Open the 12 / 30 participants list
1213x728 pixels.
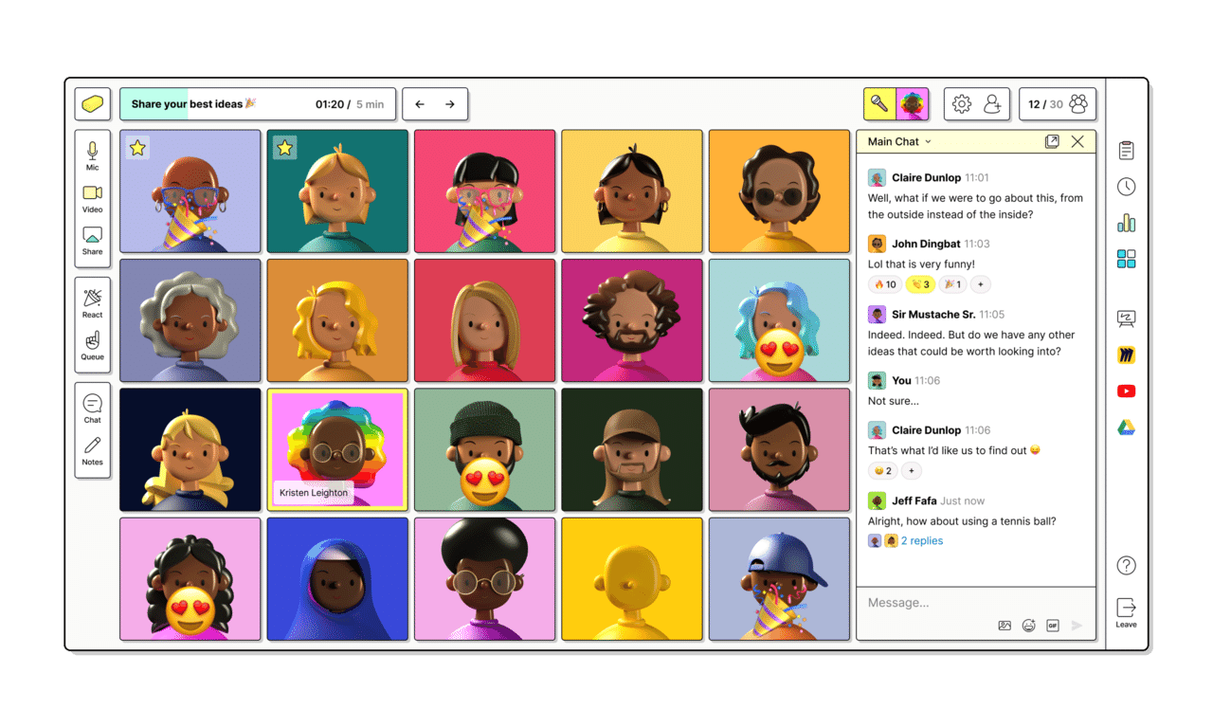[x=1058, y=104]
